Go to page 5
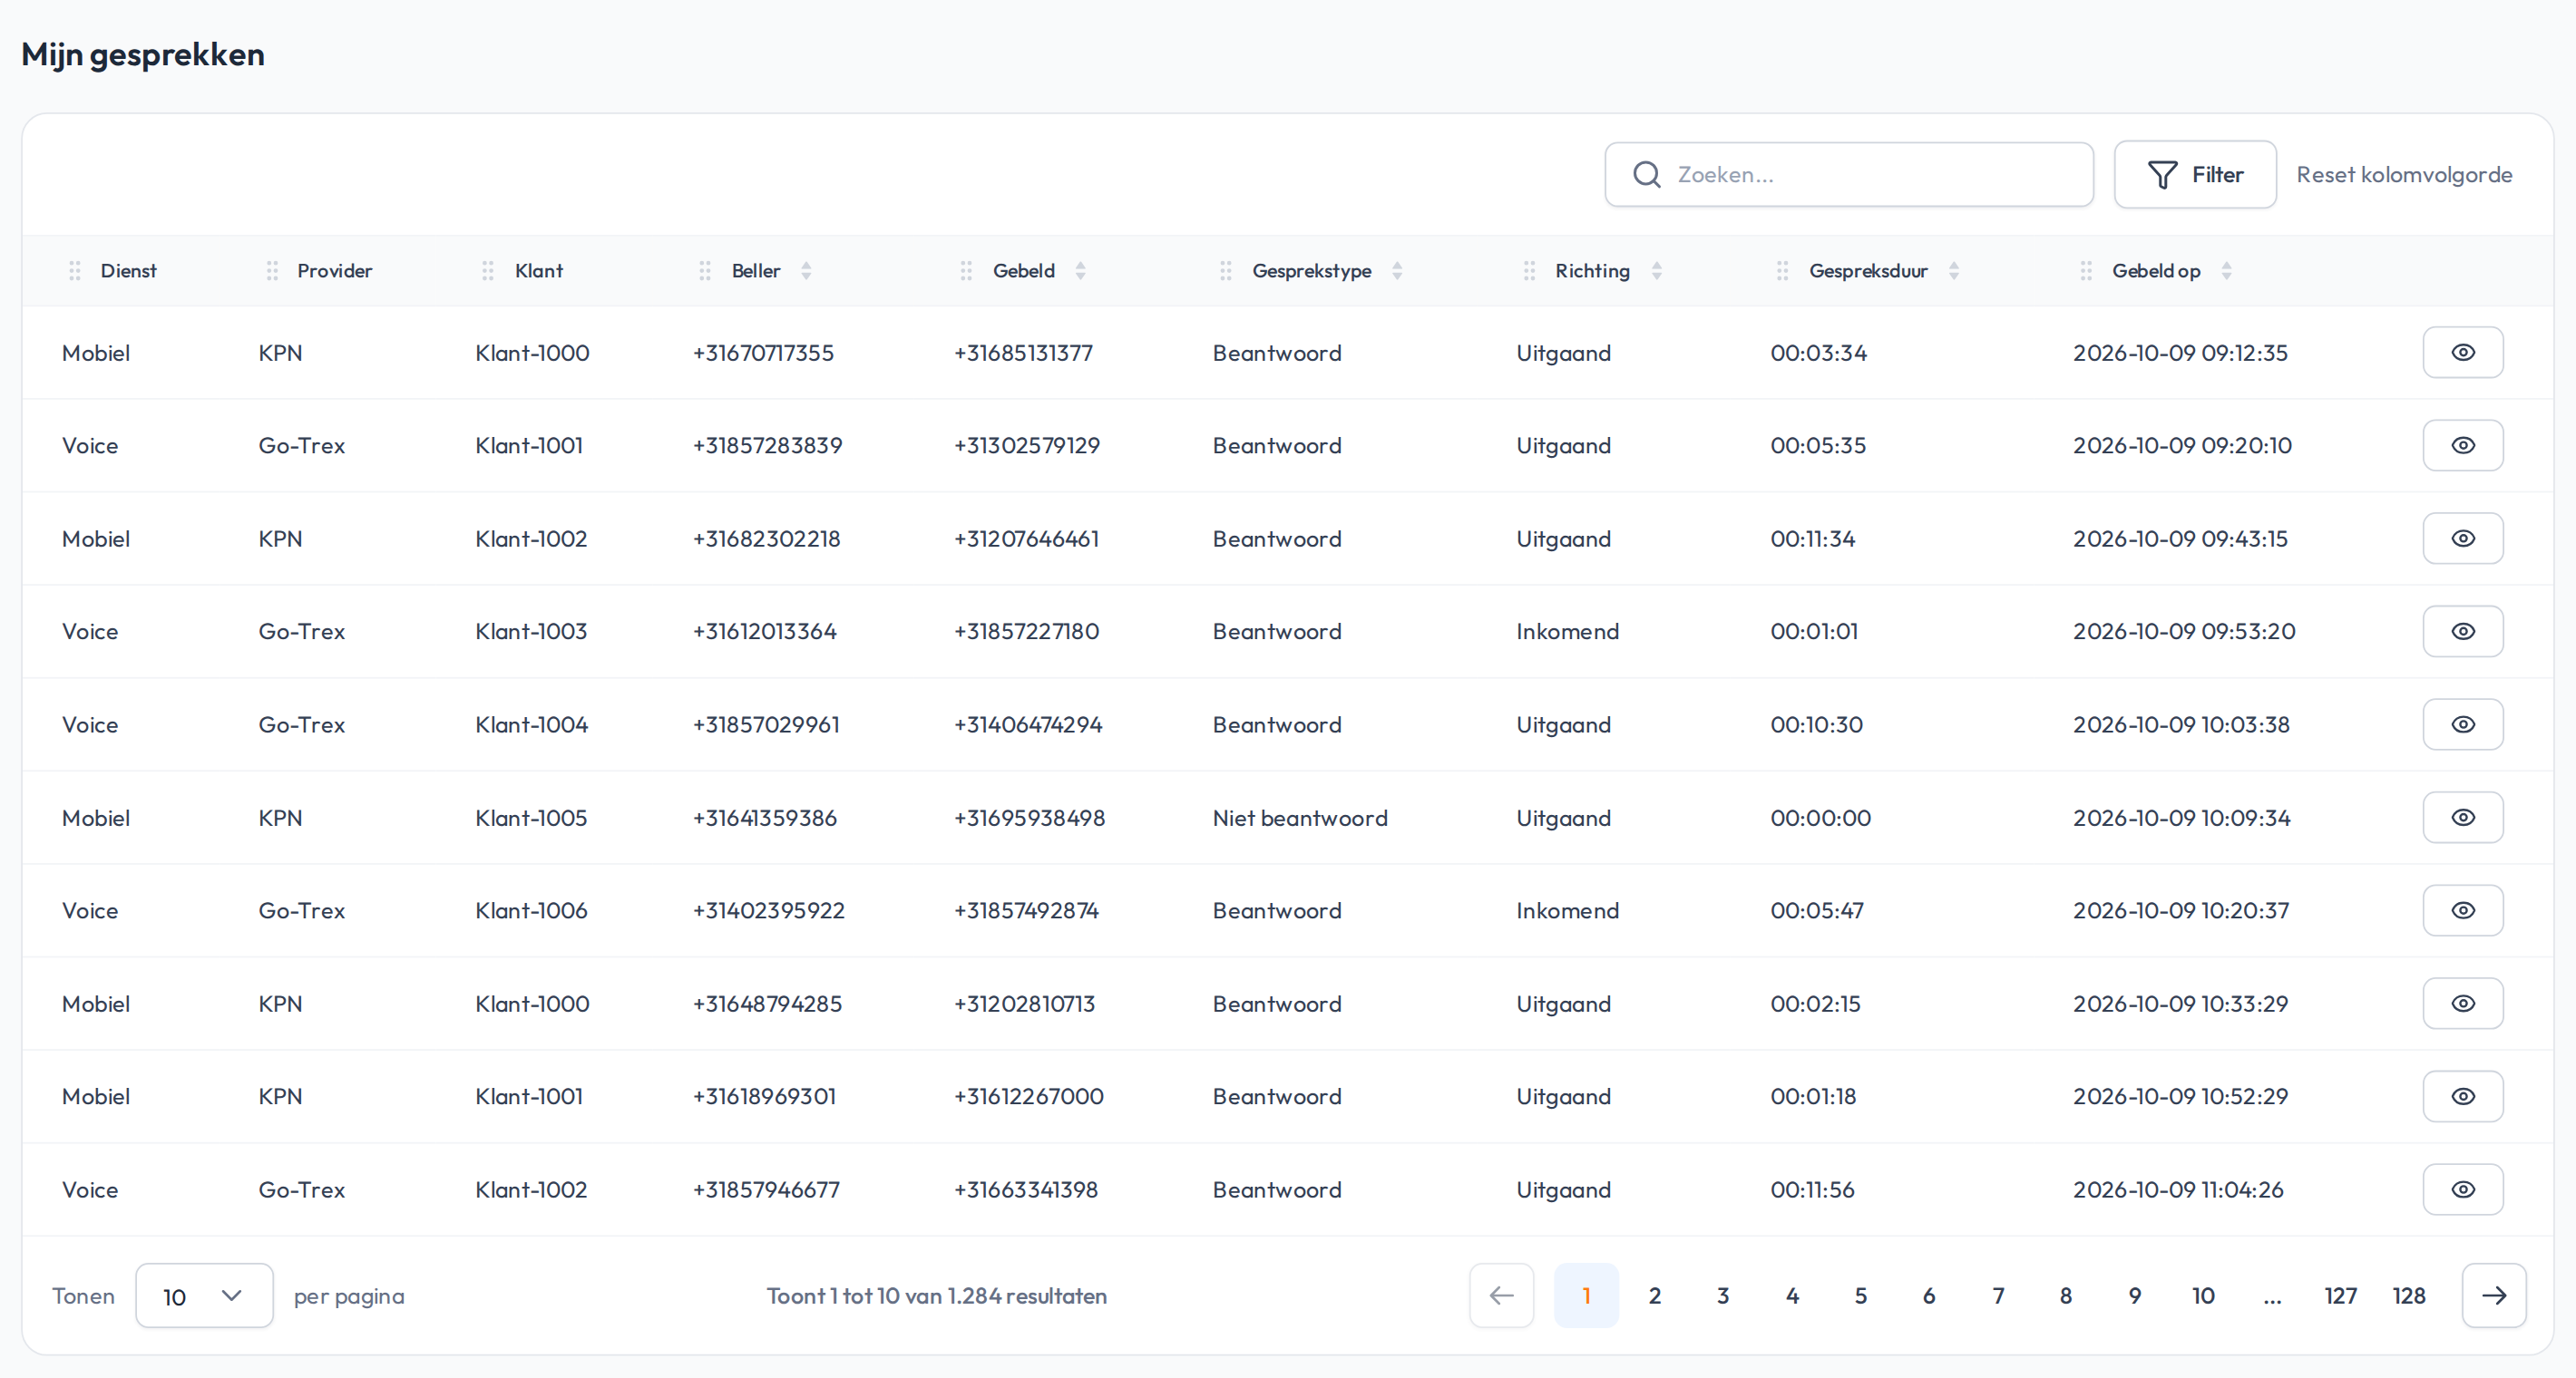Screen dimensions: 2576x1378 coord(1860,1296)
